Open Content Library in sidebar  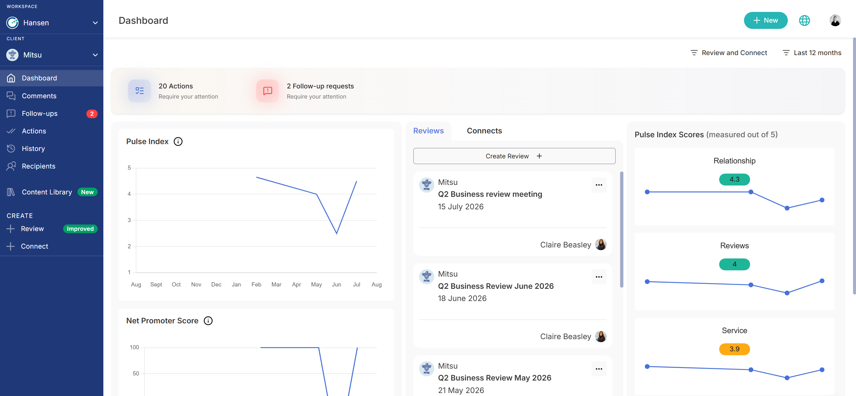pos(52,192)
